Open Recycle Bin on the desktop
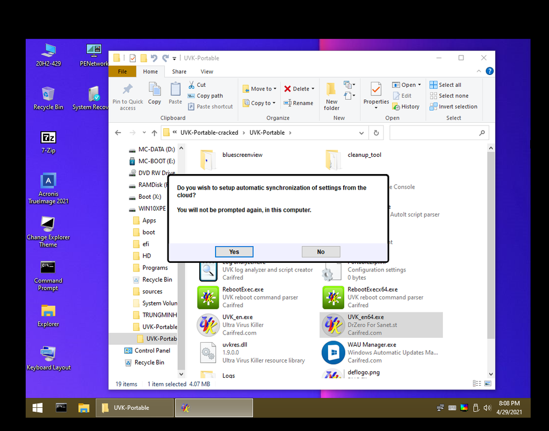The height and width of the screenshot is (431, 549). [x=48, y=99]
